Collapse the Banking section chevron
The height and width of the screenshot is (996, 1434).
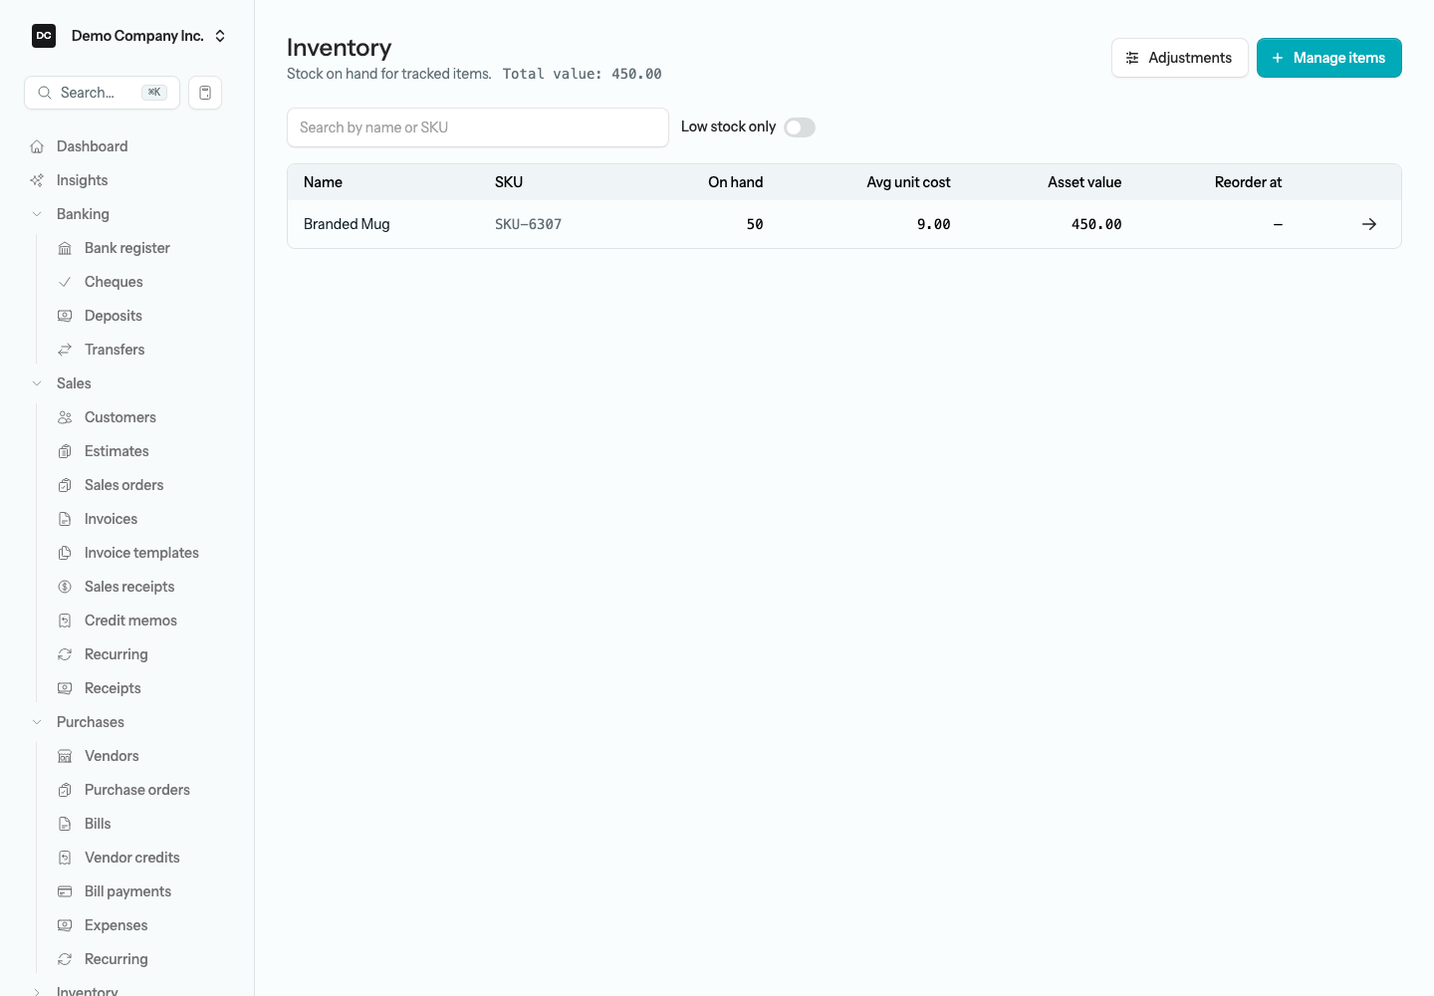[37, 214]
